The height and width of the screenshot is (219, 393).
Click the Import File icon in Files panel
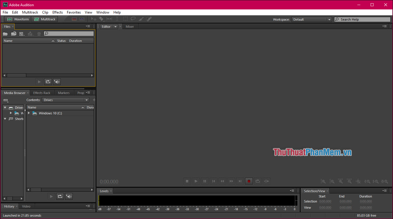pos(14,34)
